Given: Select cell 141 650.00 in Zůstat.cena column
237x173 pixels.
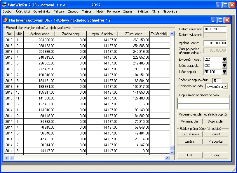Looking at the screenshot, I should click(134, 92).
